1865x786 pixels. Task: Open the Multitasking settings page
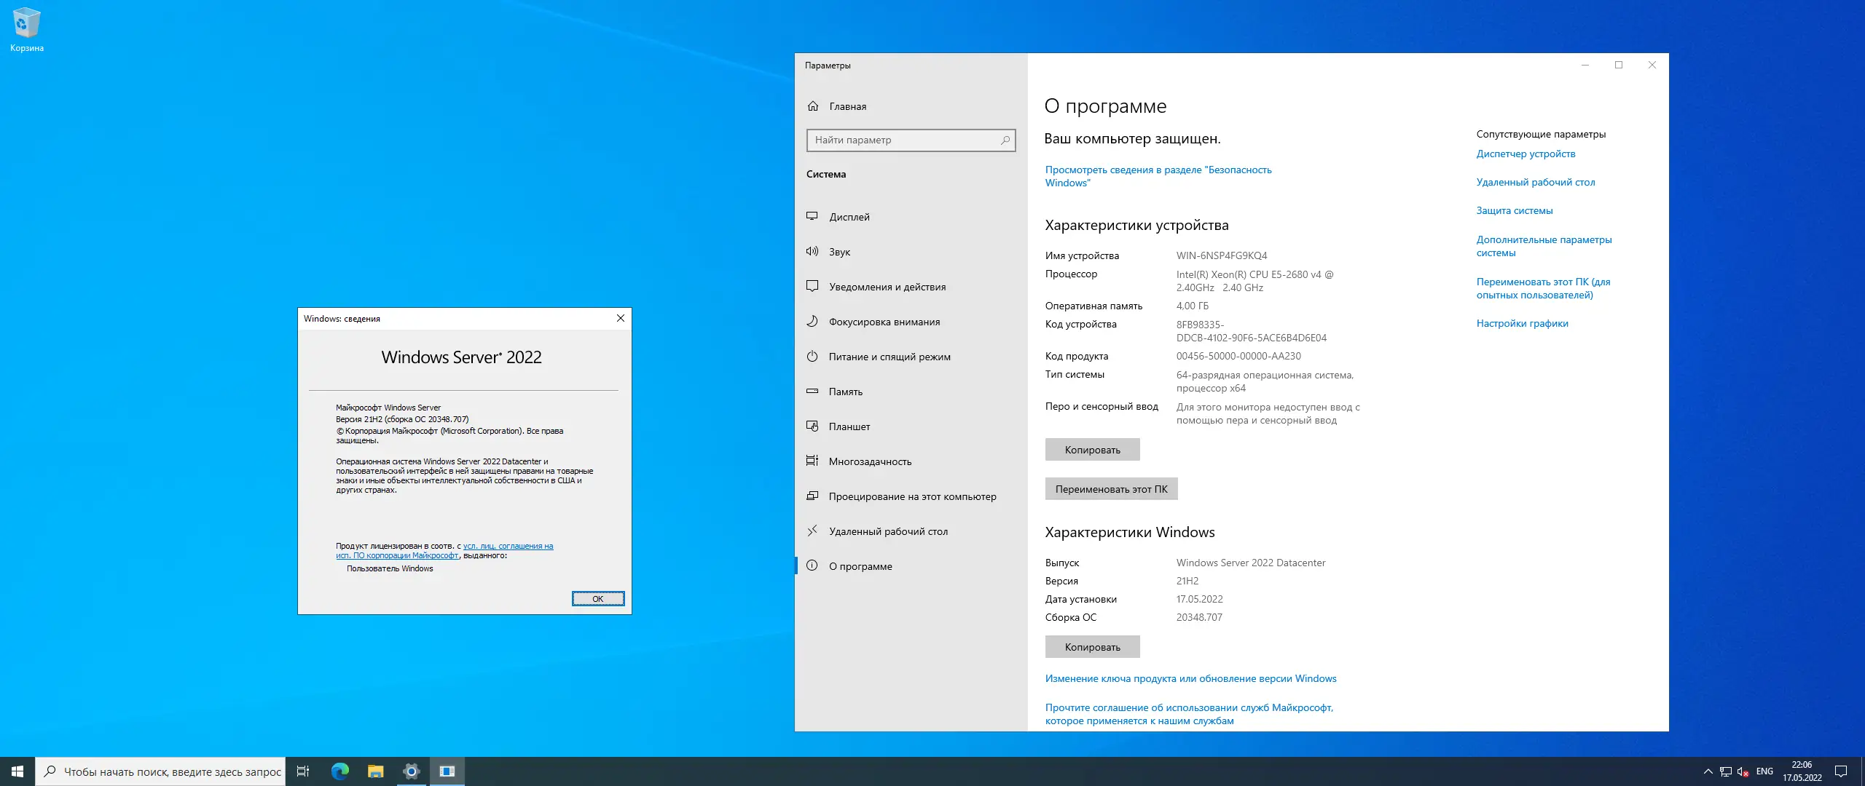[x=870, y=461]
